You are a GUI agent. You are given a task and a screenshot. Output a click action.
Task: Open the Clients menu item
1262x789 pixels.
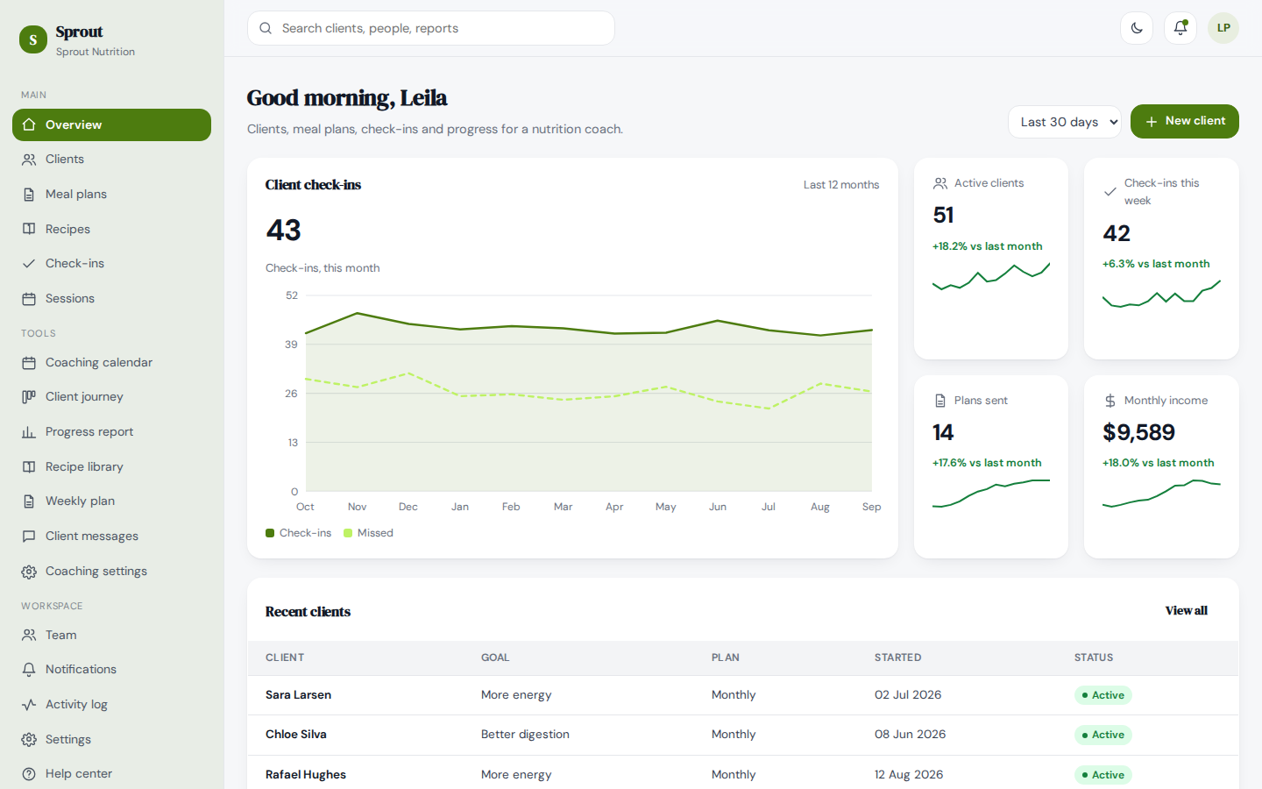[x=111, y=160]
